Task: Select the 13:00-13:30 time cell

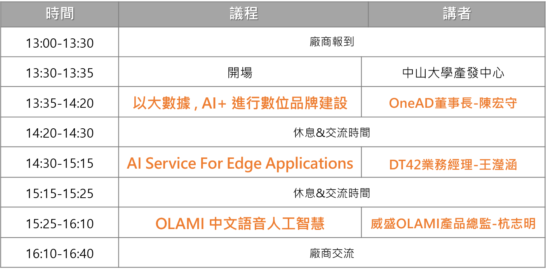Action: (60, 43)
